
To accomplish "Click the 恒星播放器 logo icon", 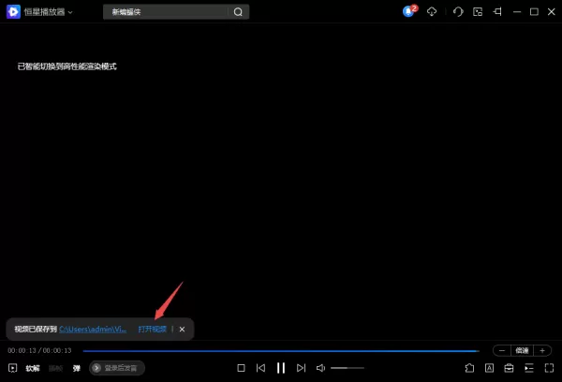I will 13,12.
